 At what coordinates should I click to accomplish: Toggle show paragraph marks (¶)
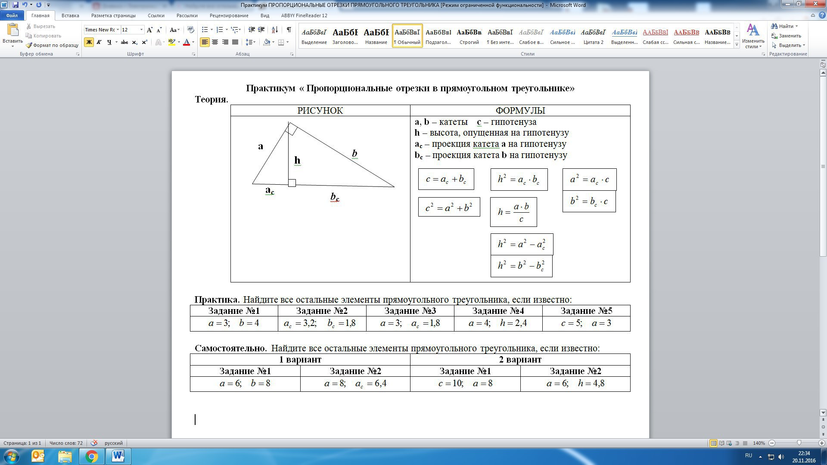[x=289, y=30]
